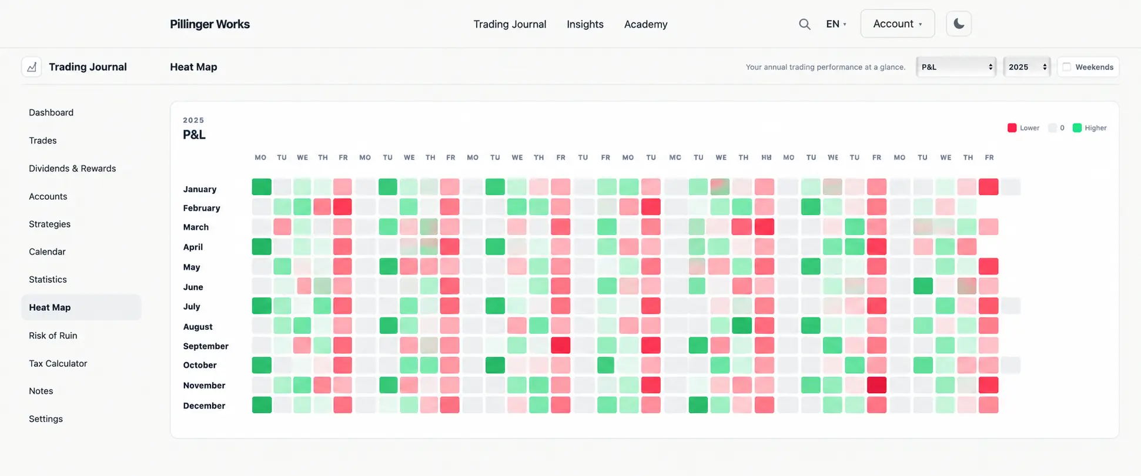Click the Trading Journal sidebar heading

[88, 67]
